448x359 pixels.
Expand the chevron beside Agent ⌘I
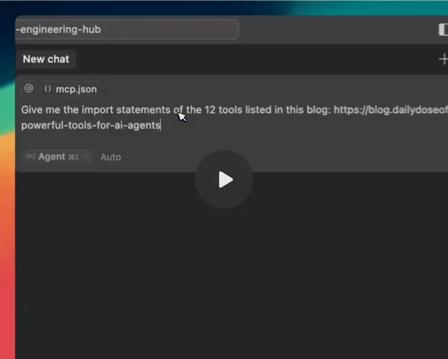tap(86, 157)
